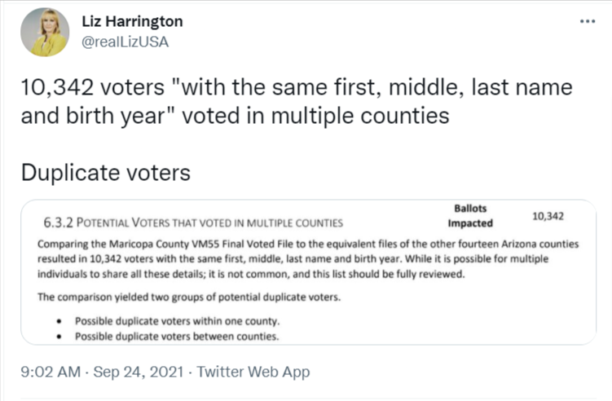The width and height of the screenshot is (612, 401).
Task: Open the tweet's three-dot more options menu
Action: 588,21
